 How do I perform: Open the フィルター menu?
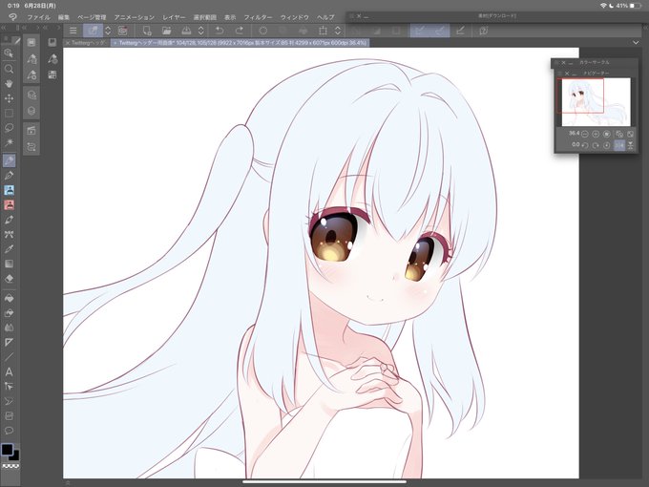(x=258, y=17)
